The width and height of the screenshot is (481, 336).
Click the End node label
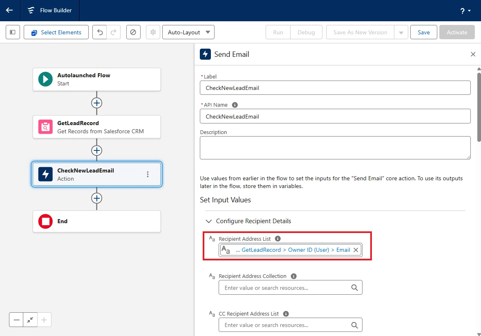[x=62, y=221]
